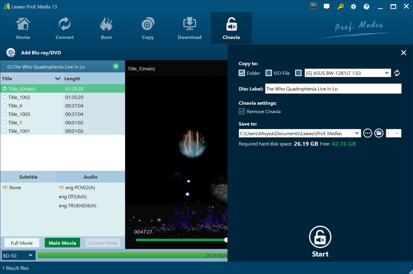413x274 pixels.
Task: Switch to the Convert tab
Action: (x=64, y=29)
